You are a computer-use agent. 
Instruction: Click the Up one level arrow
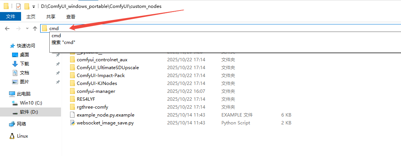pyautogui.click(x=35, y=29)
